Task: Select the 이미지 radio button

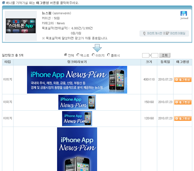Action: tap(93, 55)
